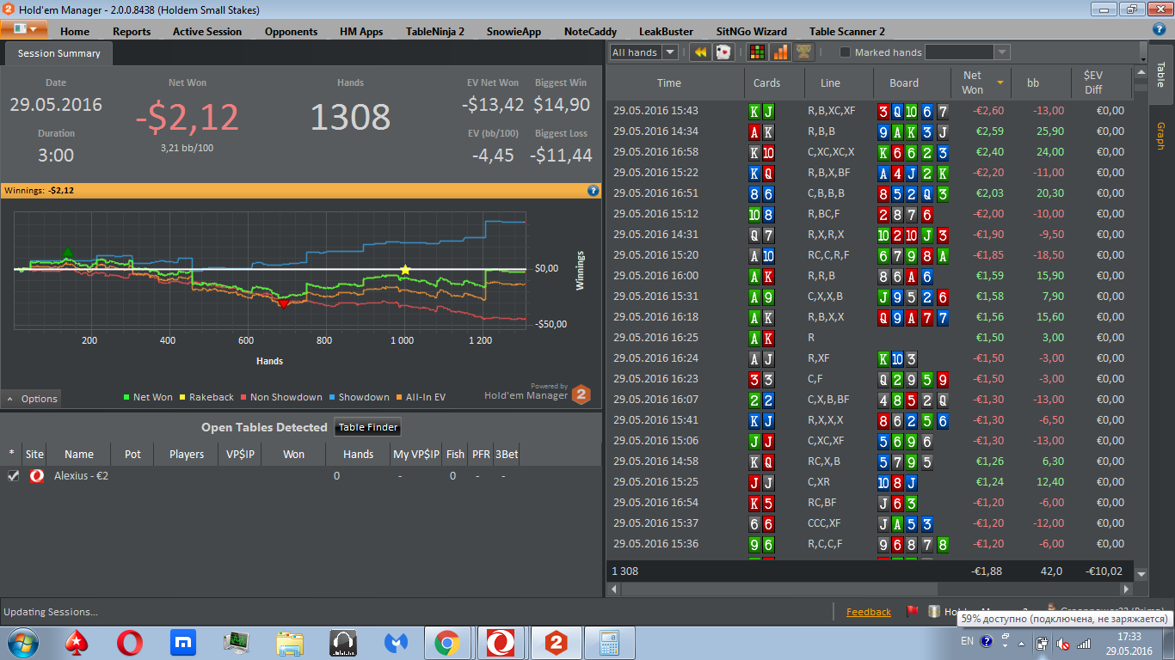Screen dimensions: 1175x660
Task: Click the trophy icon in hands toolbar
Action: 803,52
